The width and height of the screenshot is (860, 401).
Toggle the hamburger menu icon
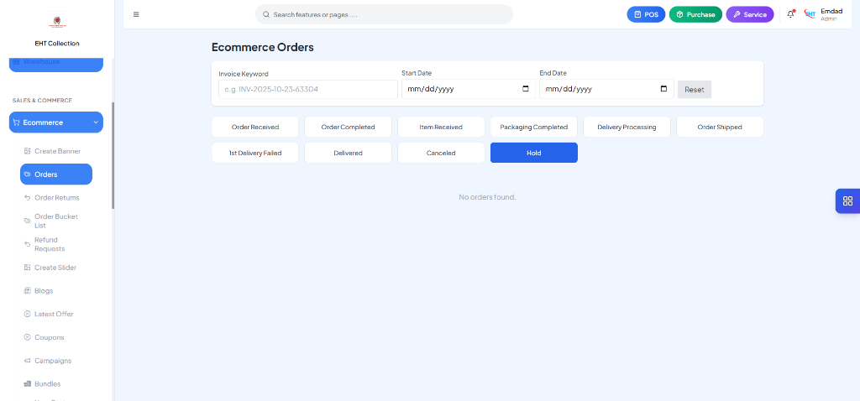pos(136,14)
